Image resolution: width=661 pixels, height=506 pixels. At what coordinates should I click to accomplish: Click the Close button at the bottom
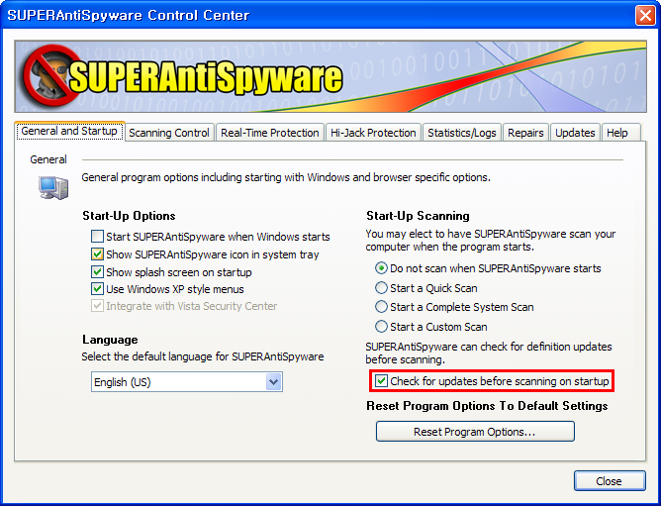coord(610,480)
